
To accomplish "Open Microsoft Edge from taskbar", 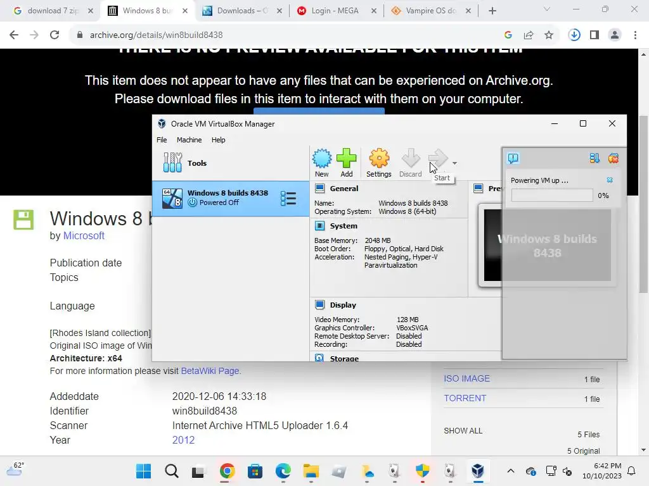I will pos(283,471).
